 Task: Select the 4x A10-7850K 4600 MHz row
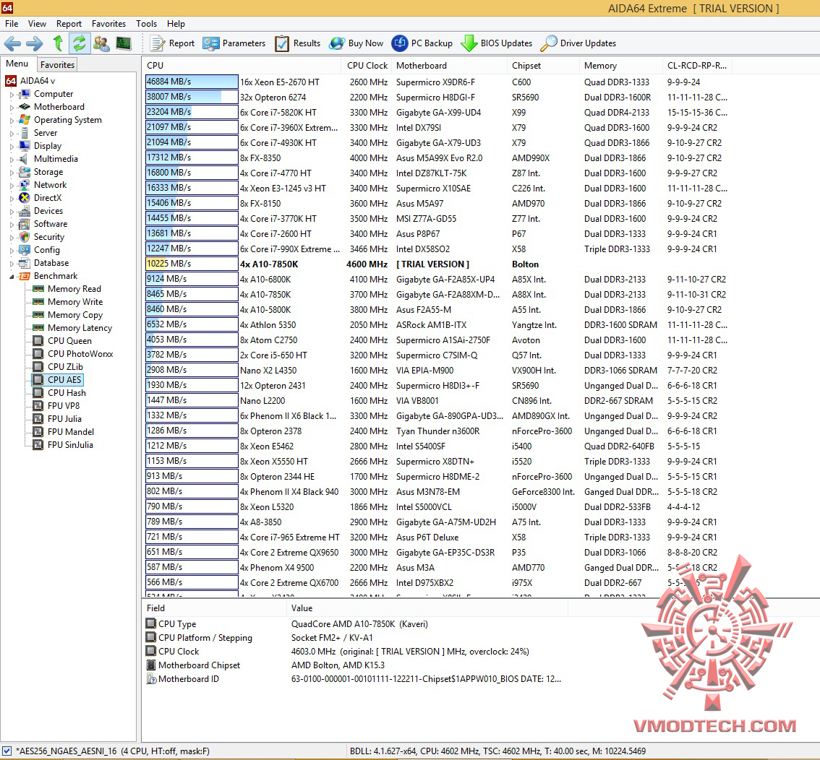438,264
